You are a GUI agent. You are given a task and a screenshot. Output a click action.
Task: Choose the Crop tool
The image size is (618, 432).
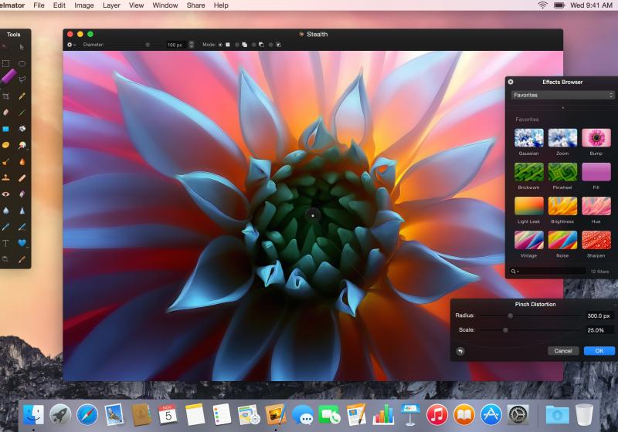coord(6,96)
